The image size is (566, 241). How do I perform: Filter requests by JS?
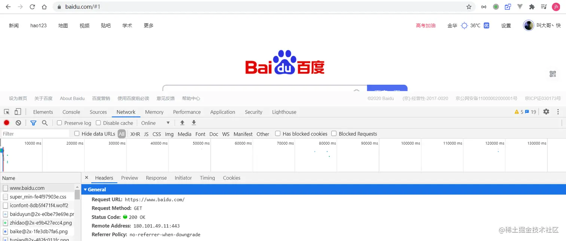point(146,134)
